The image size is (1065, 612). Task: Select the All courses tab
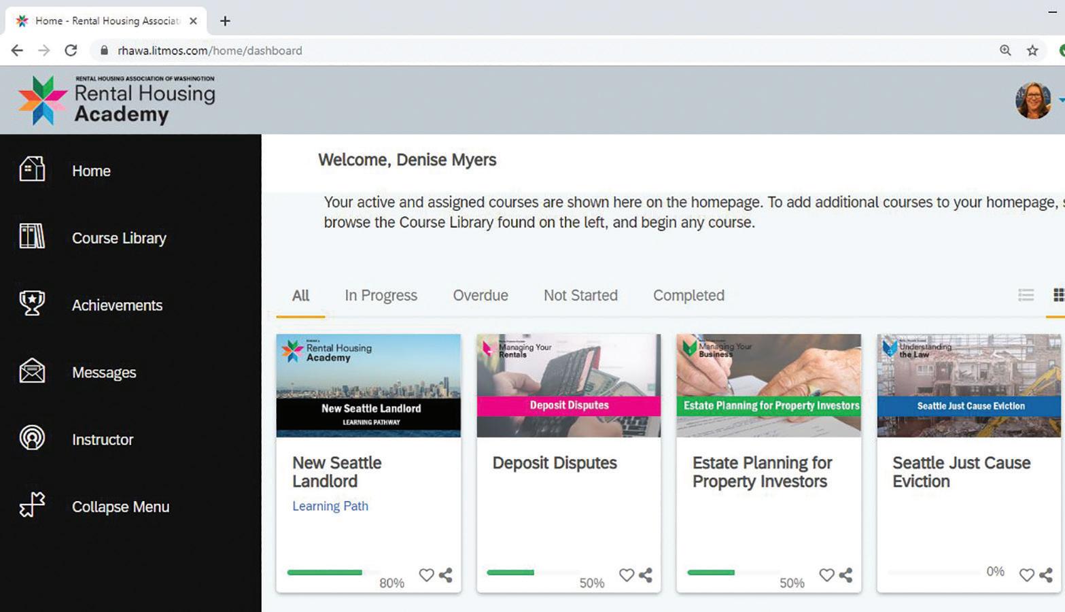tap(300, 296)
